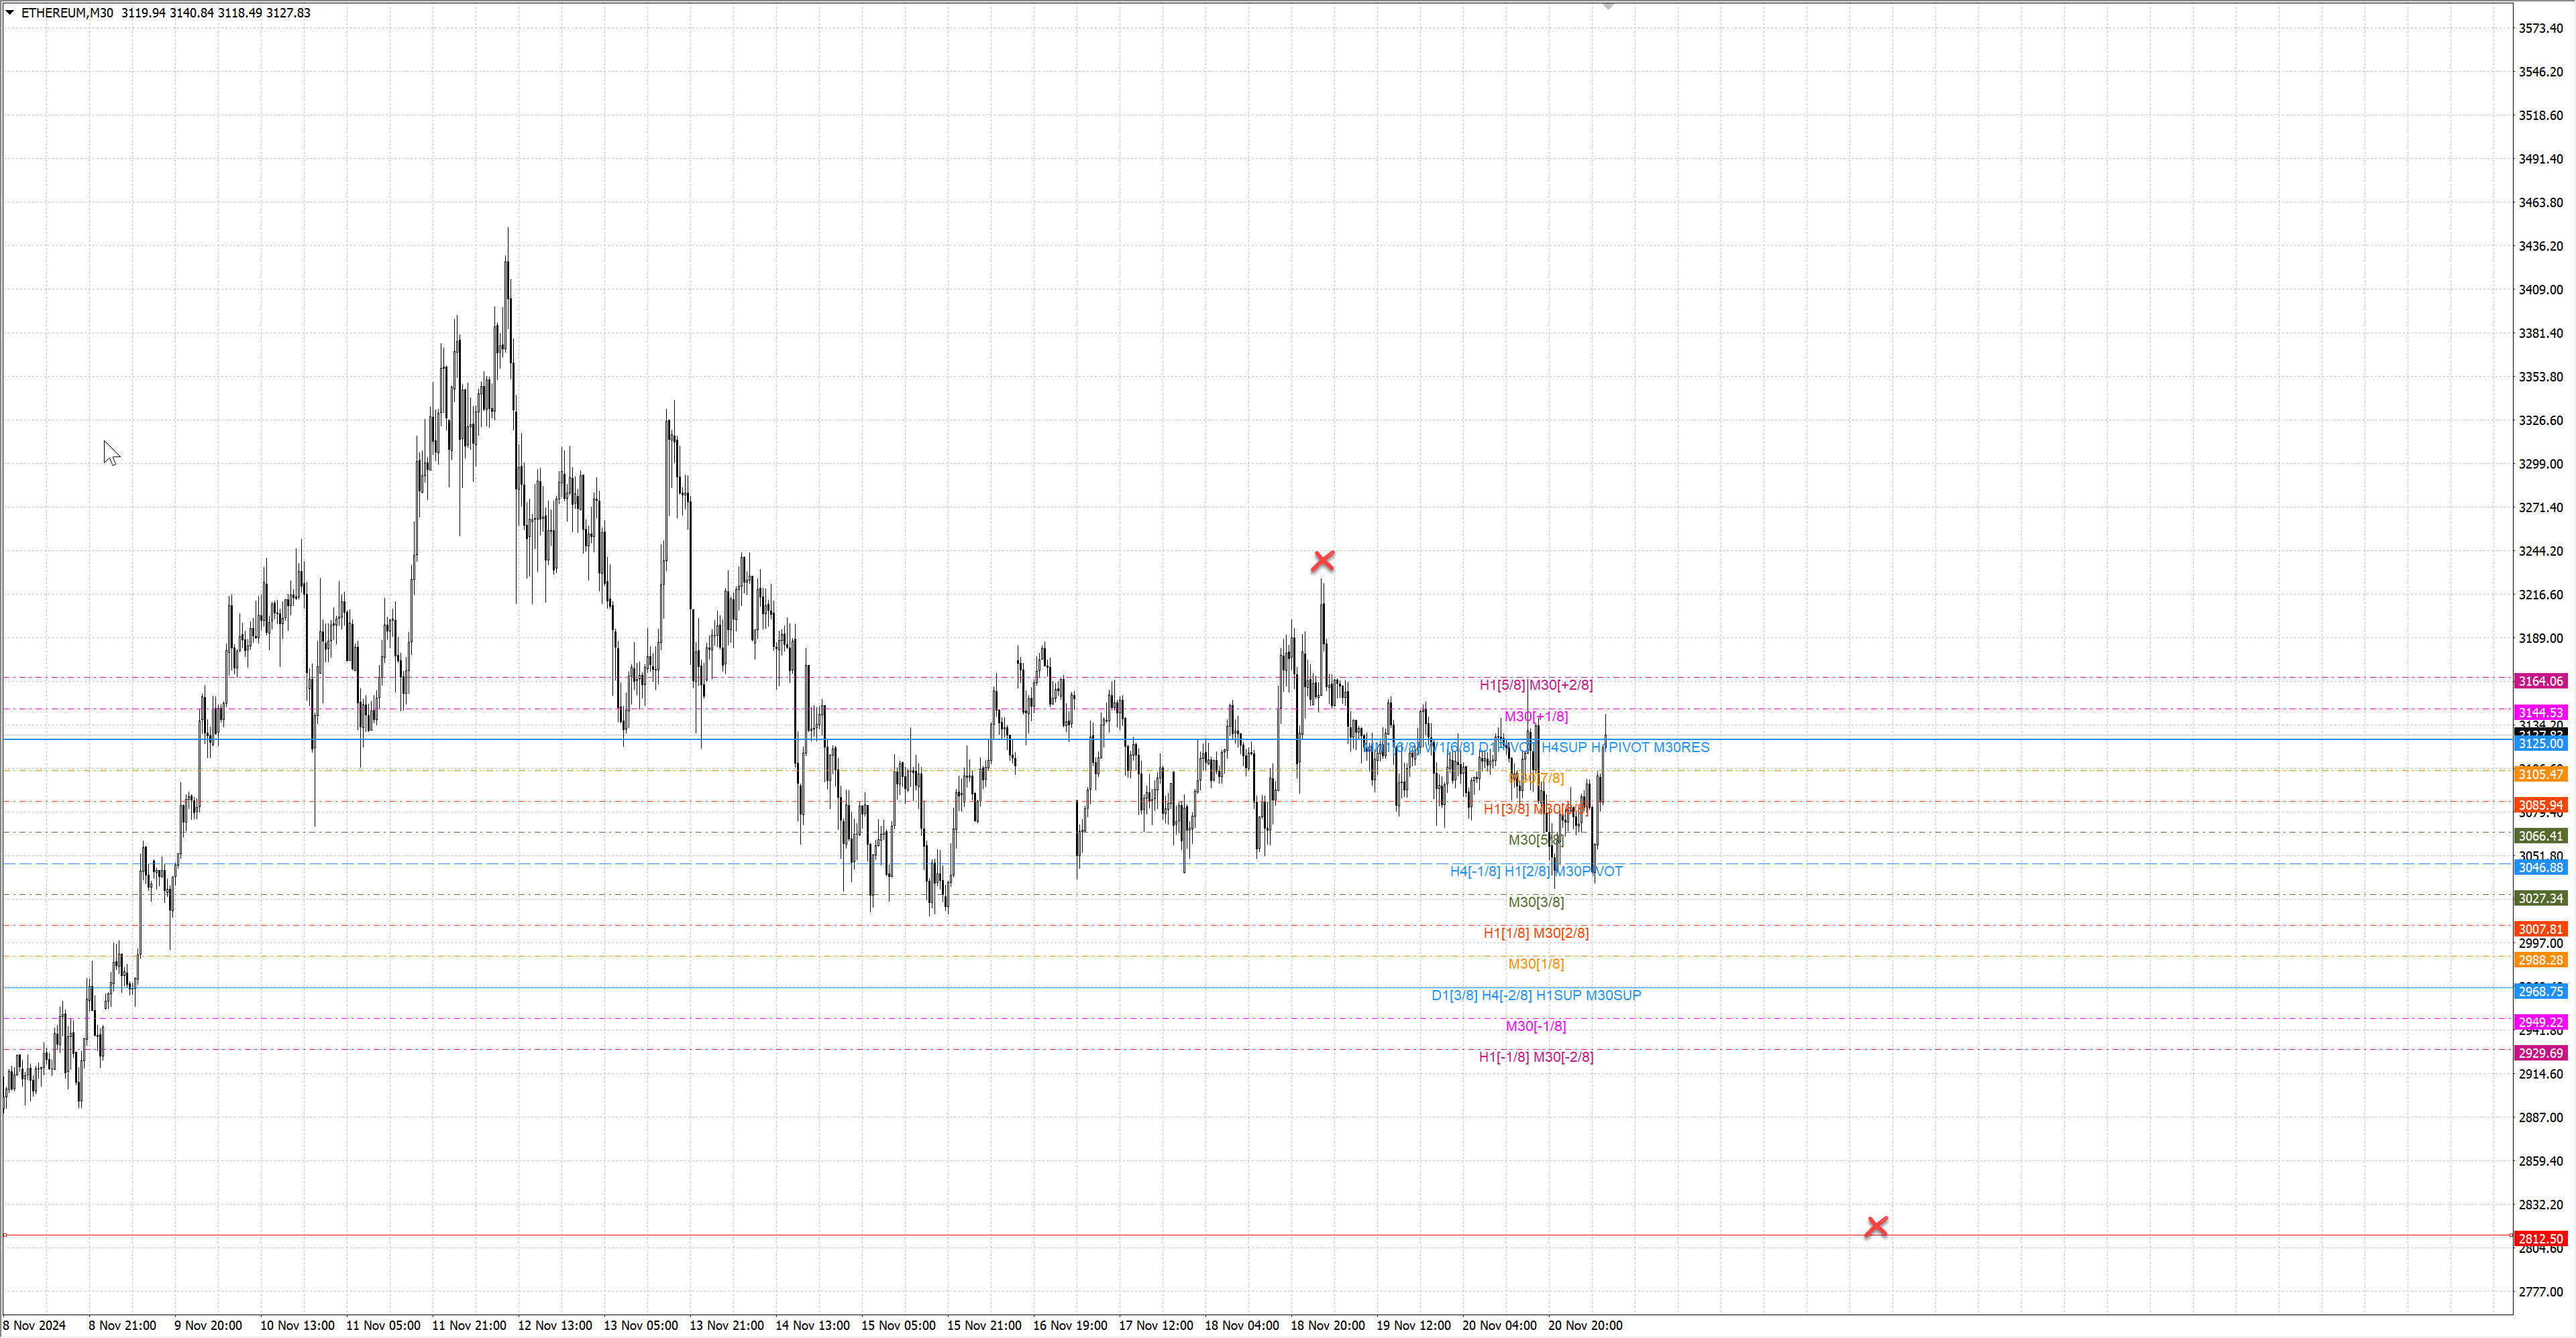Select the red 2812.50 price tag

2540,1238
